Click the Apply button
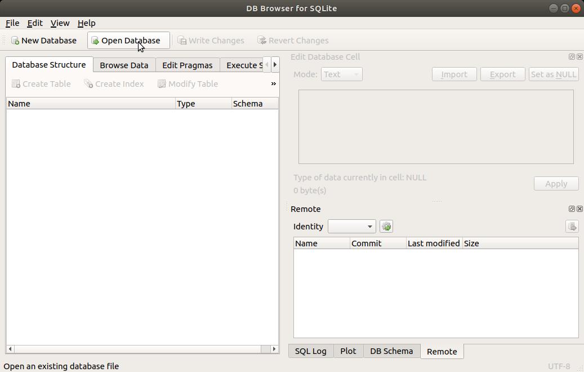 556,183
